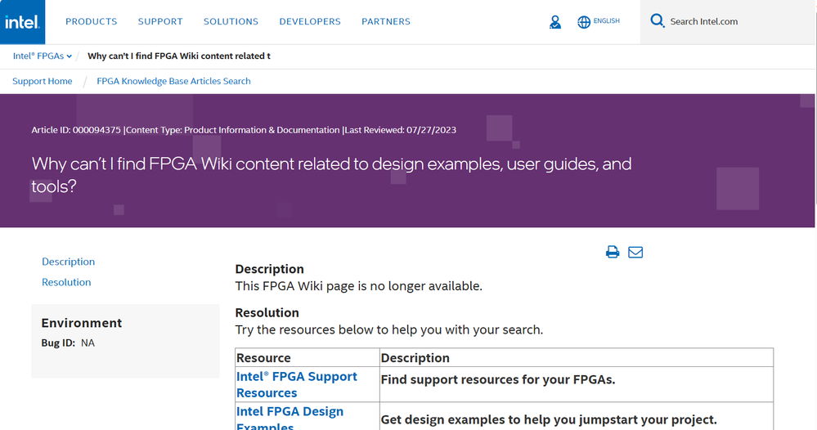Jump to the Description section link

[68, 262]
